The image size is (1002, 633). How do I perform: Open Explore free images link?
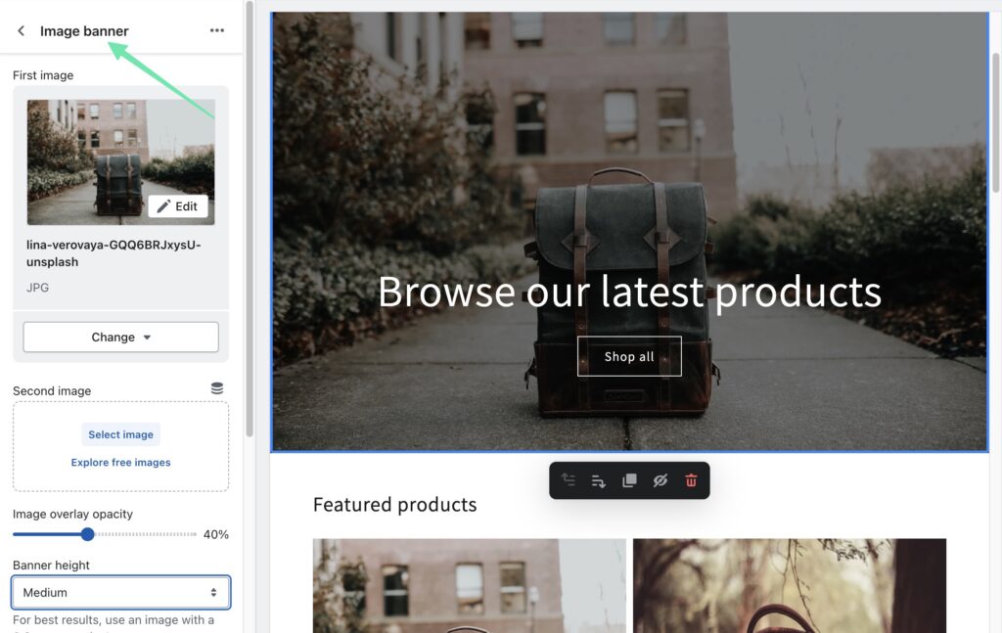coord(120,461)
